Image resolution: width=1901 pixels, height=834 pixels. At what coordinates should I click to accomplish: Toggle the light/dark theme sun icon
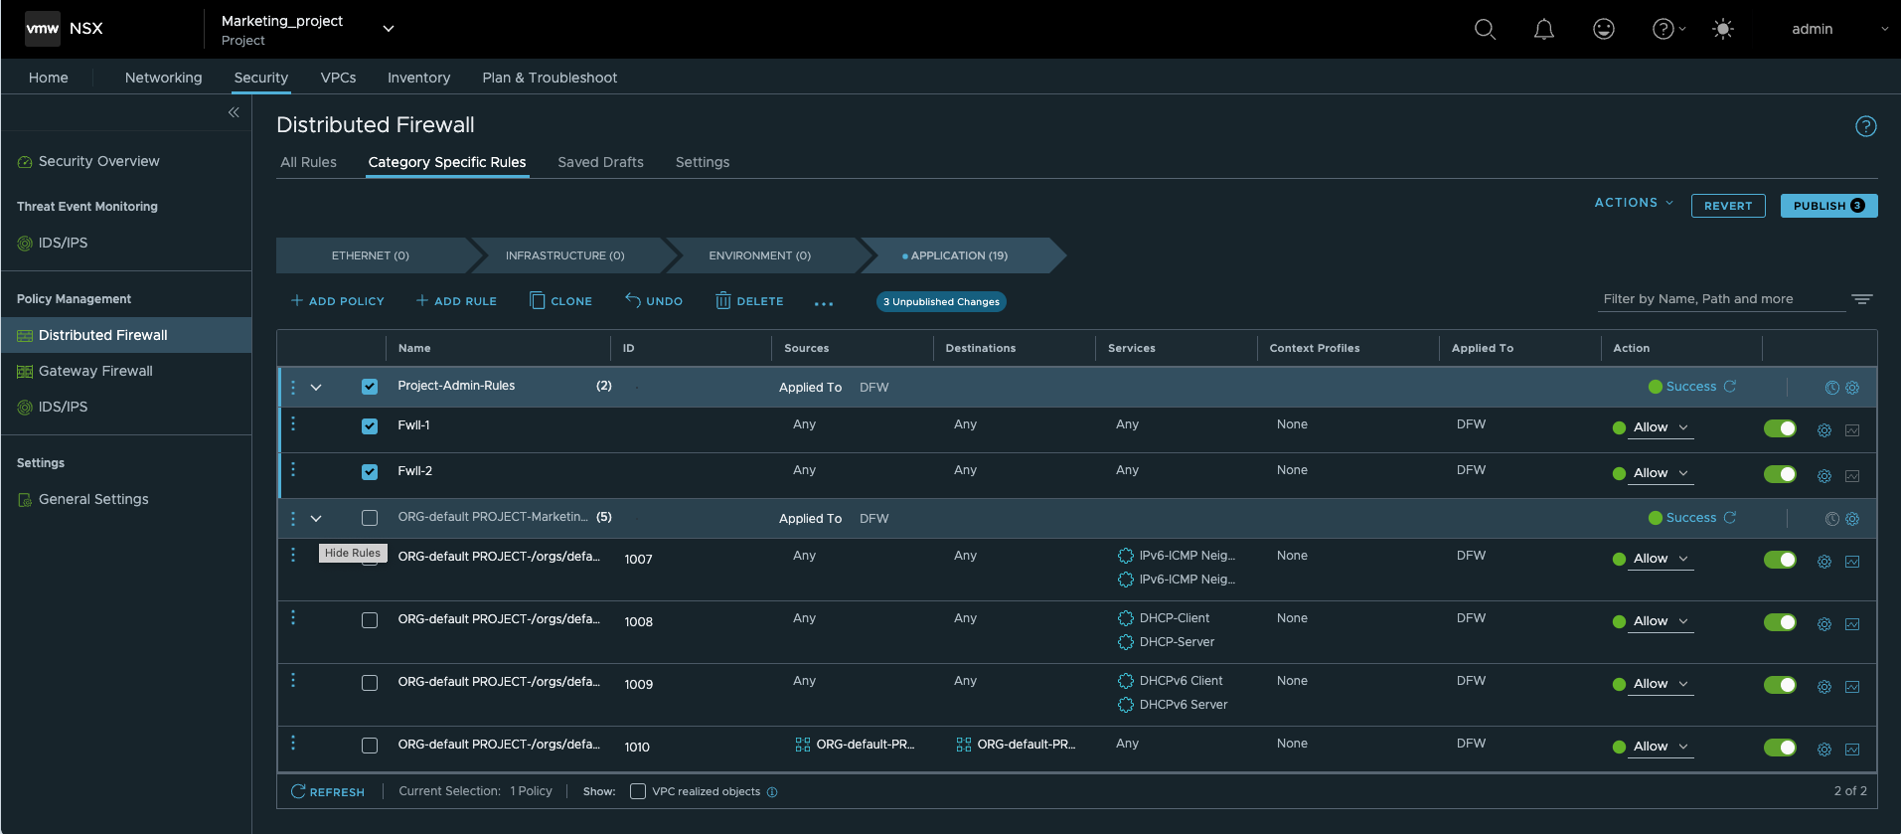(x=1722, y=29)
